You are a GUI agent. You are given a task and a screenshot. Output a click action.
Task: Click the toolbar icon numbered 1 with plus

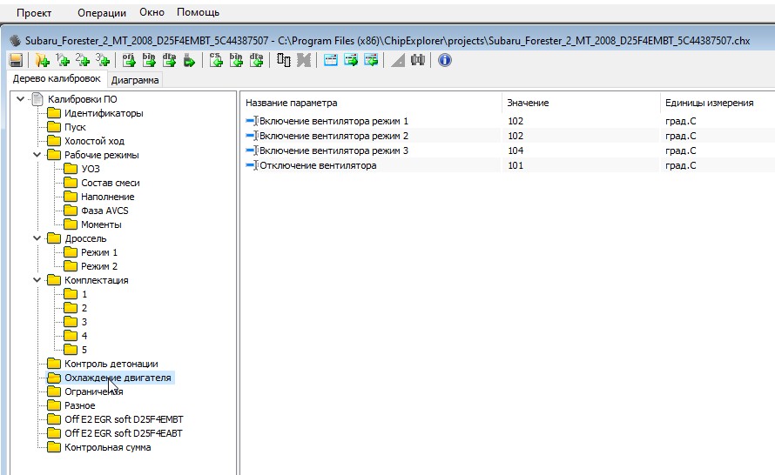click(63, 60)
